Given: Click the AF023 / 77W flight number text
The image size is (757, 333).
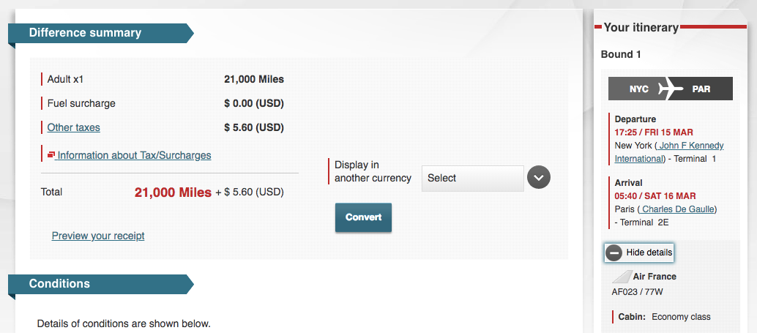Looking at the screenshot, I should [636, 291].
